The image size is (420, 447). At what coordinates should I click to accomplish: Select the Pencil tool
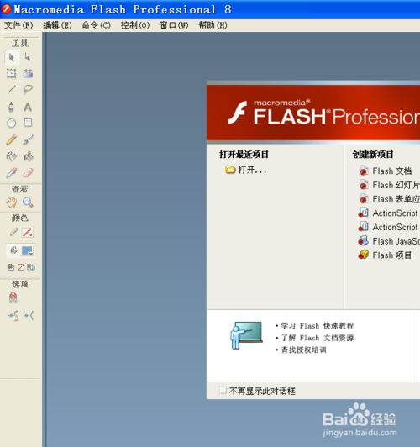(x=12, y=139)
